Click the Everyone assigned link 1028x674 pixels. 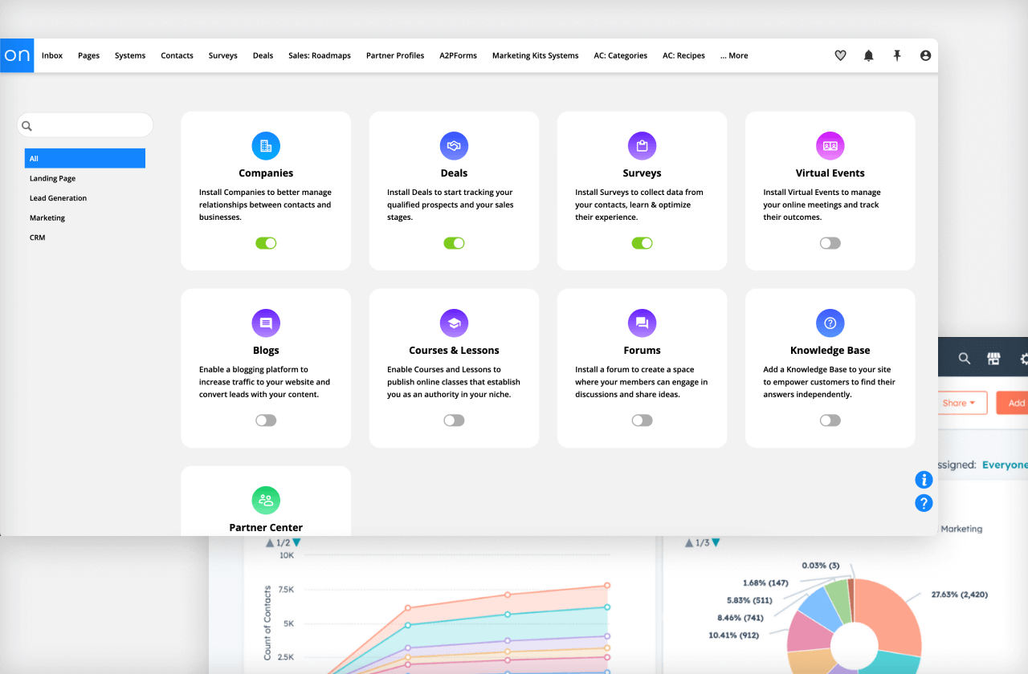click(x=1005, y=465)
